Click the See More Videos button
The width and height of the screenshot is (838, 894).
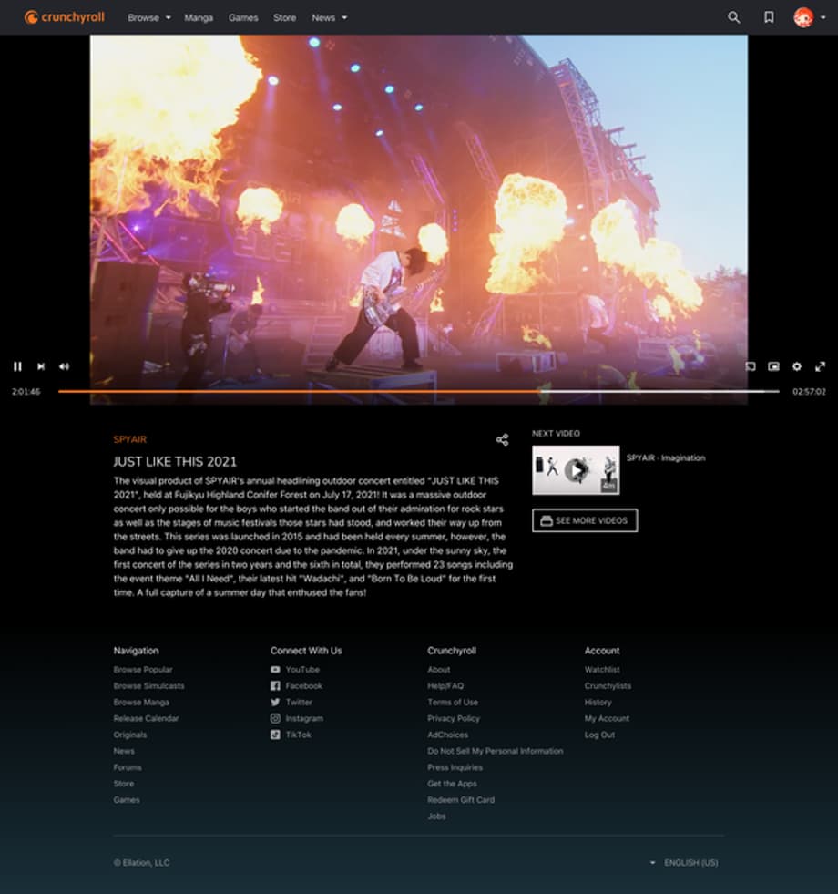(585, 520)
